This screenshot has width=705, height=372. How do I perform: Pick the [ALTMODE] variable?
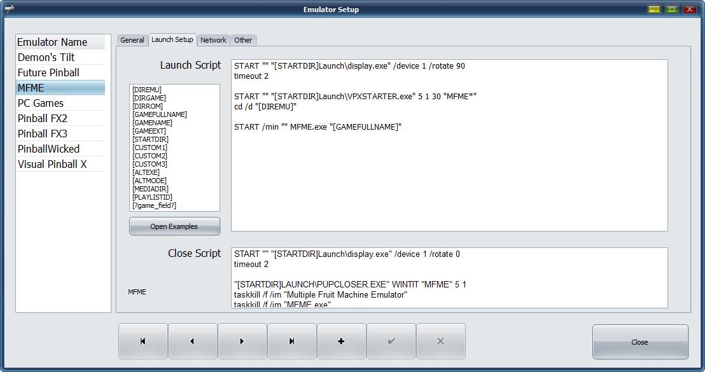pos(150,181)
